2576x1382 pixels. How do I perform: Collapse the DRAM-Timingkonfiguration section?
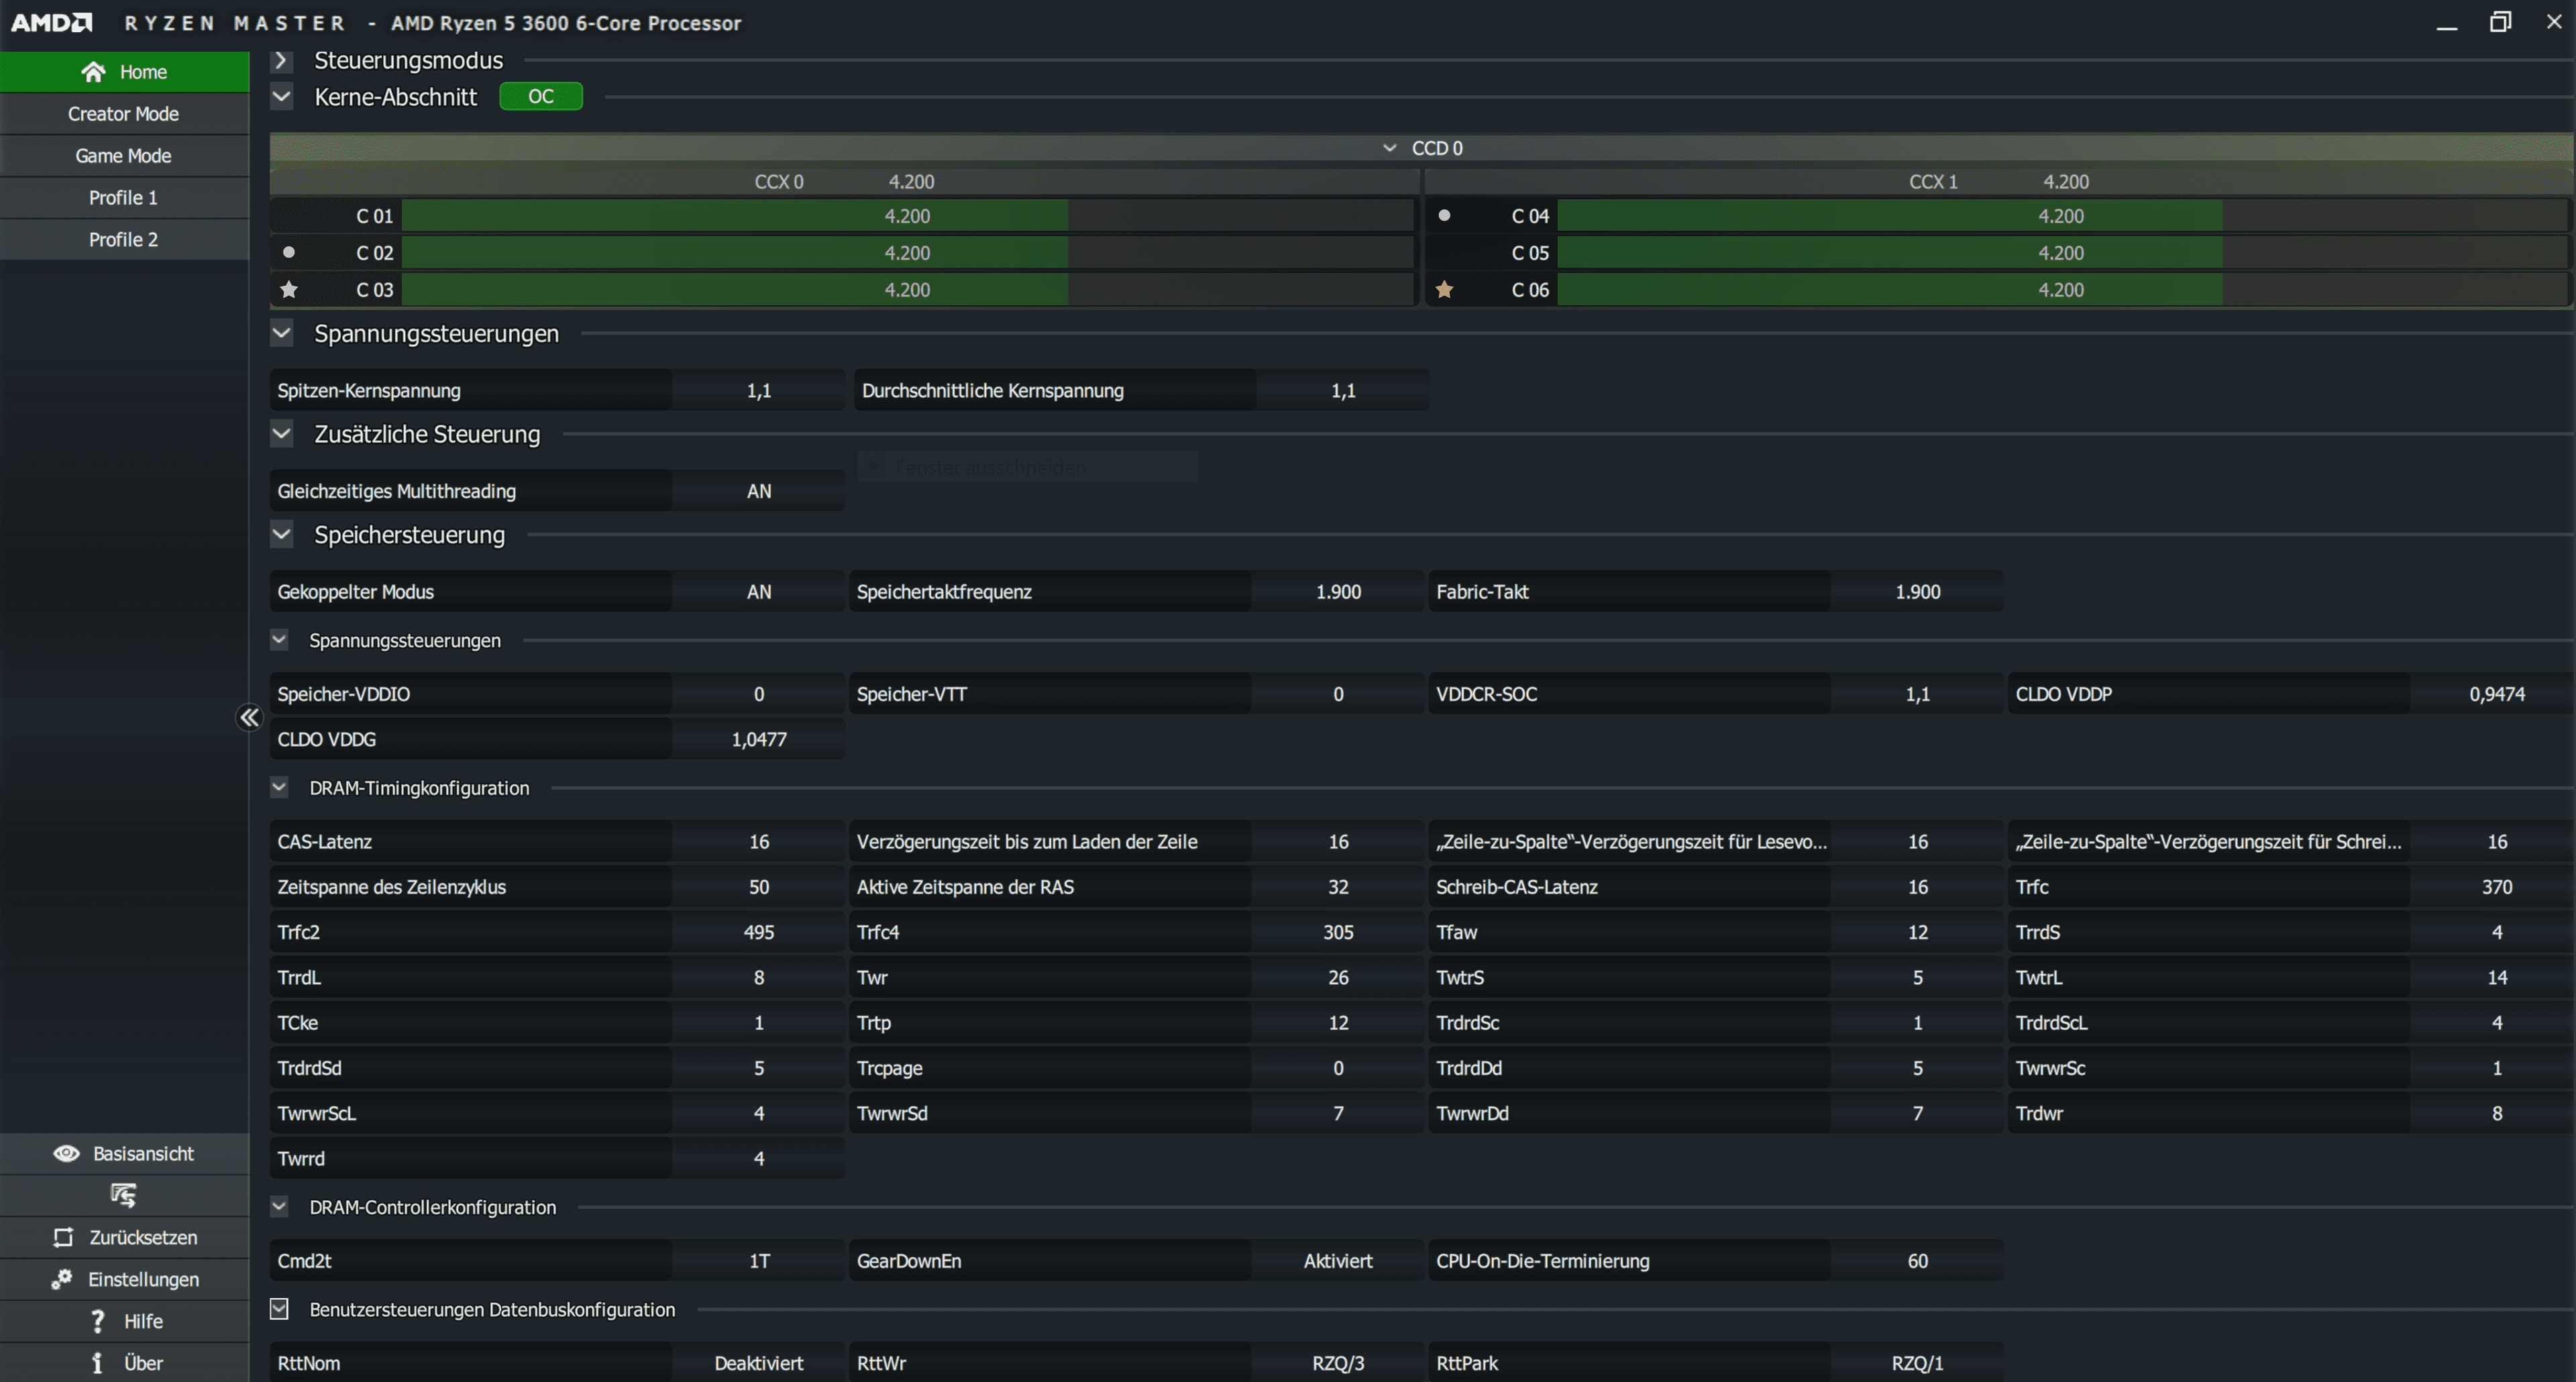[279, 788]
